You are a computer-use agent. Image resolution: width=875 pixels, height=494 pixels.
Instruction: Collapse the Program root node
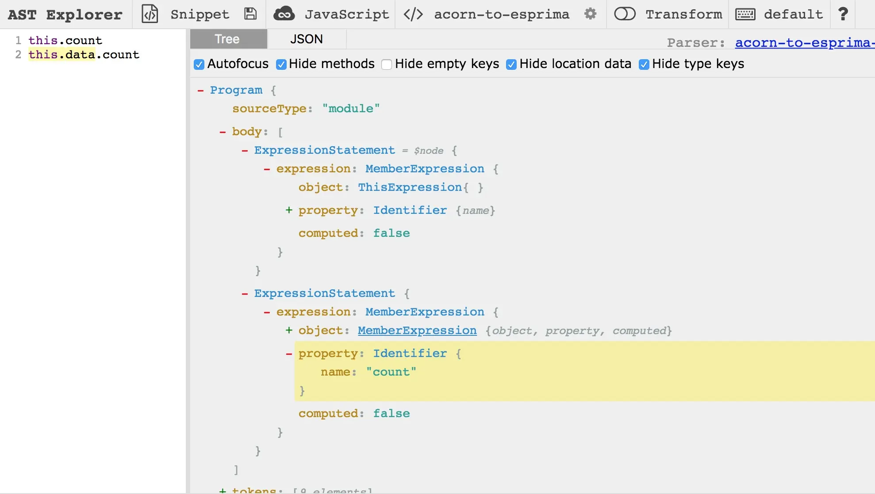[200, 90]
